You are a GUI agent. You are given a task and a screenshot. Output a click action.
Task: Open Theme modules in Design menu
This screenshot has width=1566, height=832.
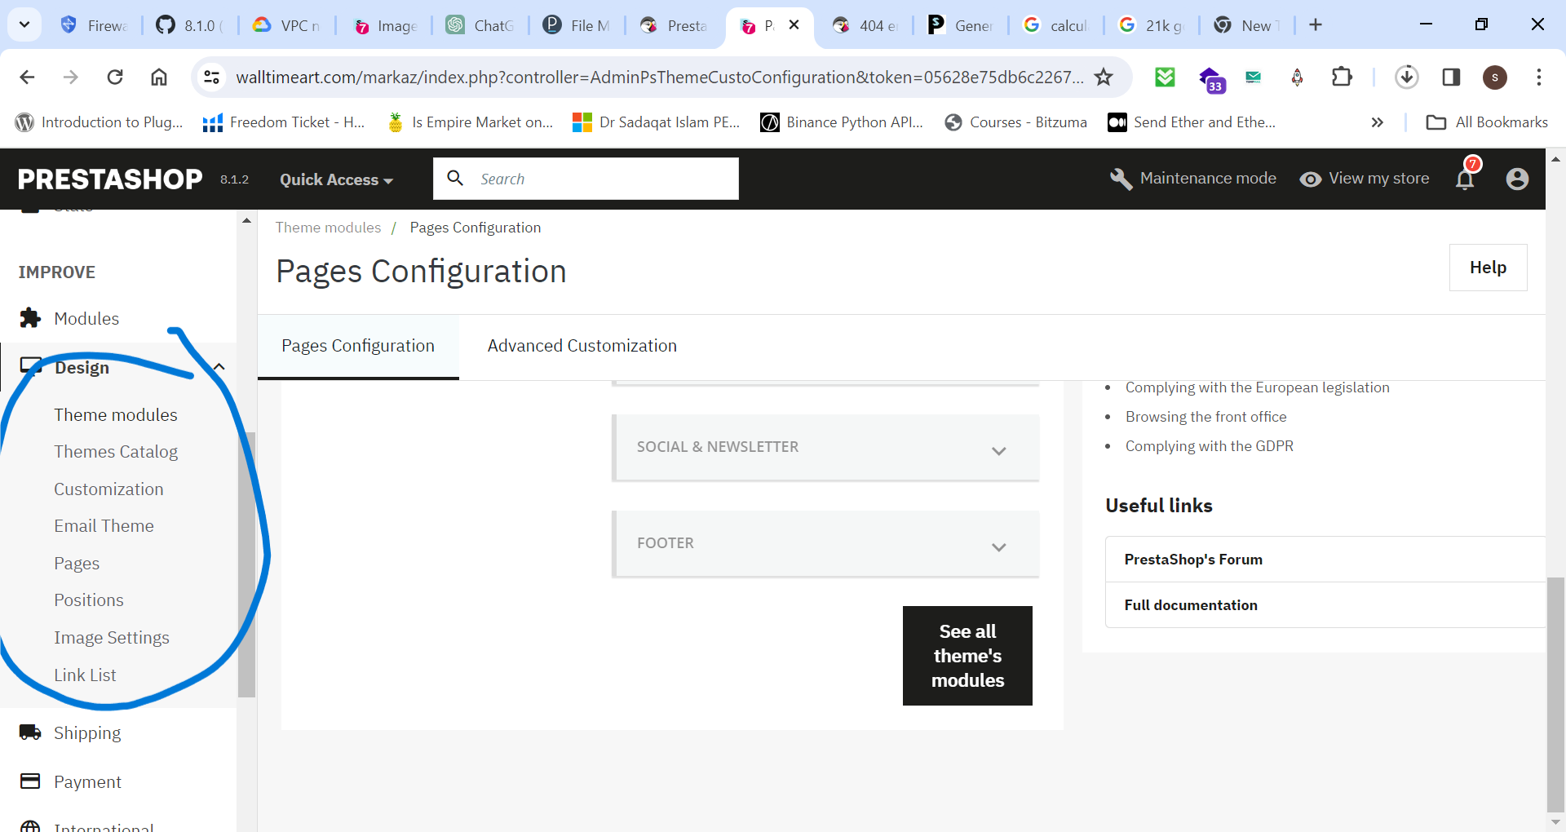pos(116,414)
